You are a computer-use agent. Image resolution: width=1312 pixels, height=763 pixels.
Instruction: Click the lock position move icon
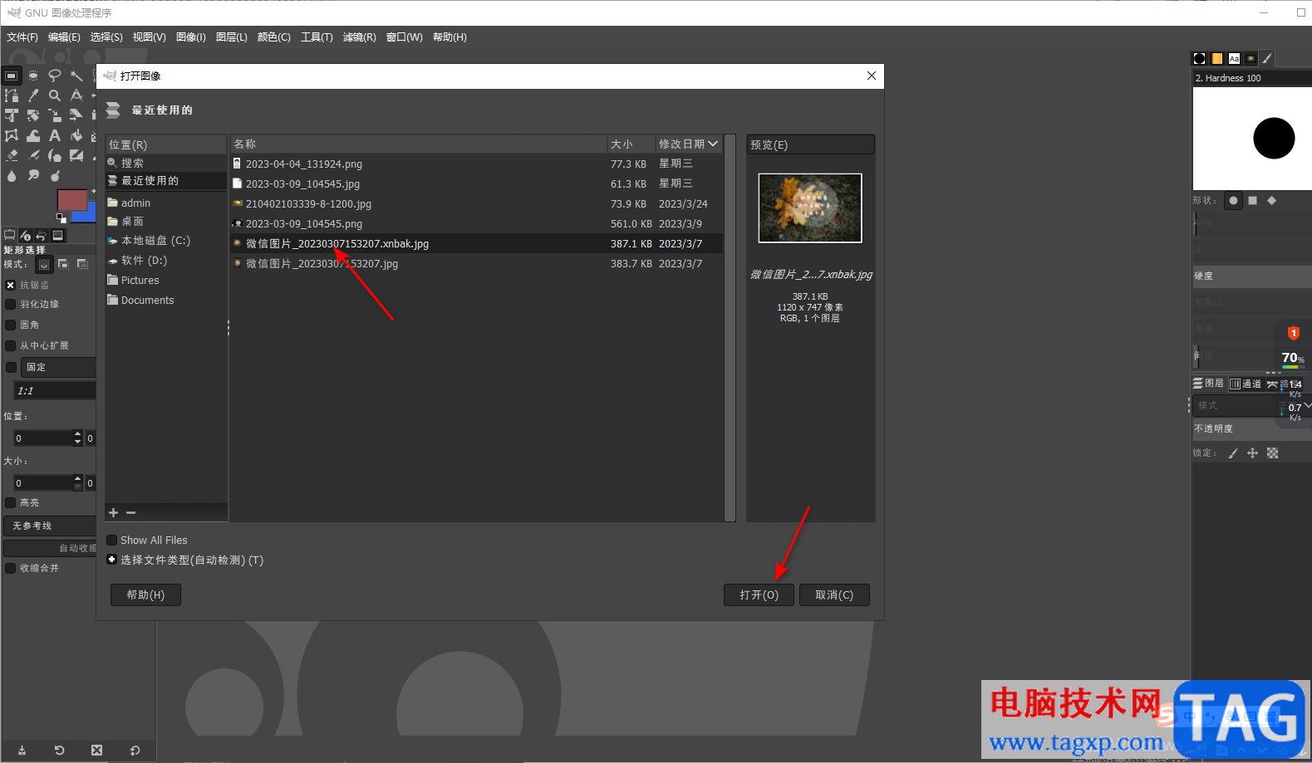tap(1252, 453)
